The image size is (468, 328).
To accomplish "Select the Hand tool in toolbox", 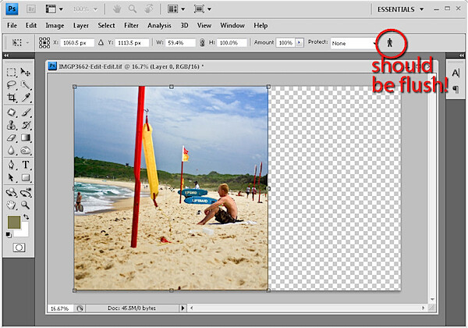I will pos(12,205).
